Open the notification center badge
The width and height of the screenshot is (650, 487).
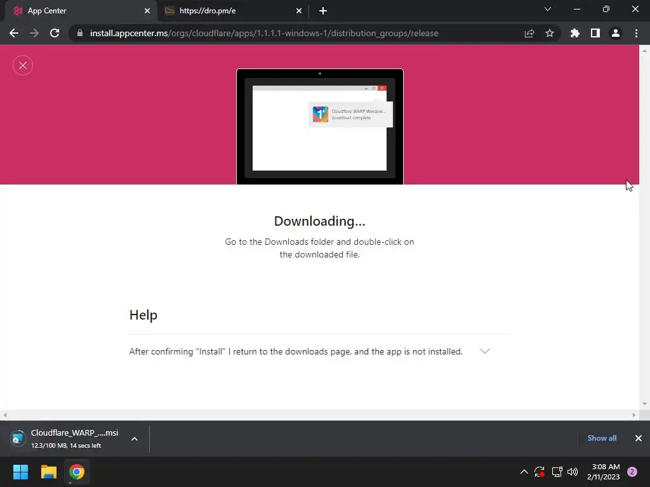pos(632,472)
